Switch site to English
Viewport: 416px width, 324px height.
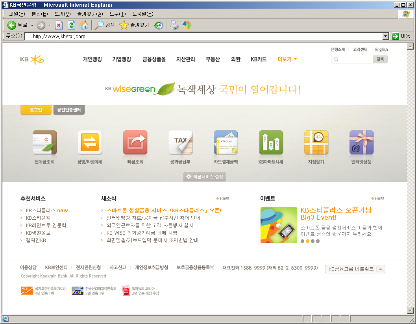[x=381, y=49]
